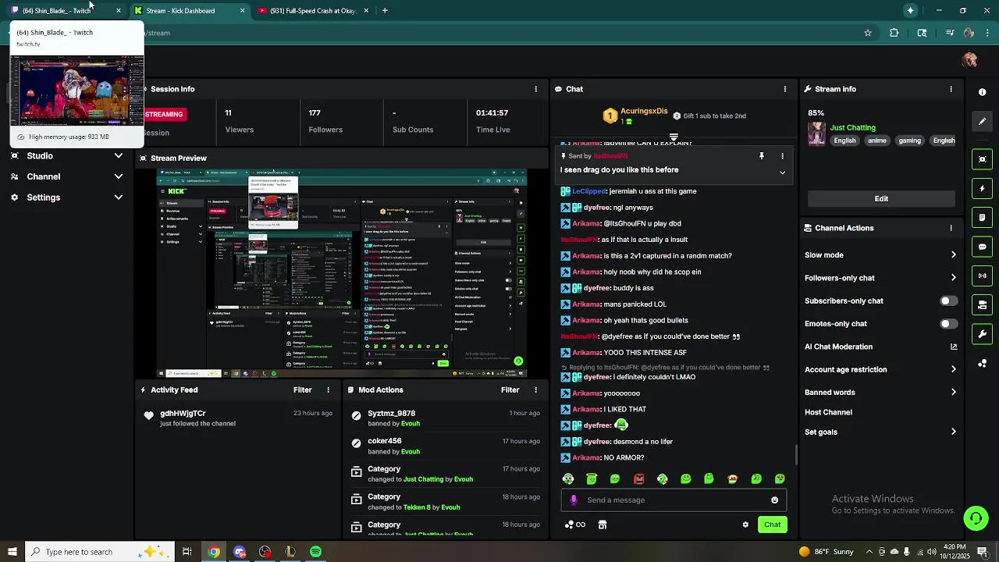Click the purple microphone icon in message box
Image resolution: width=999 pixels, height=562 pixels.
click(x=574, y=500)
